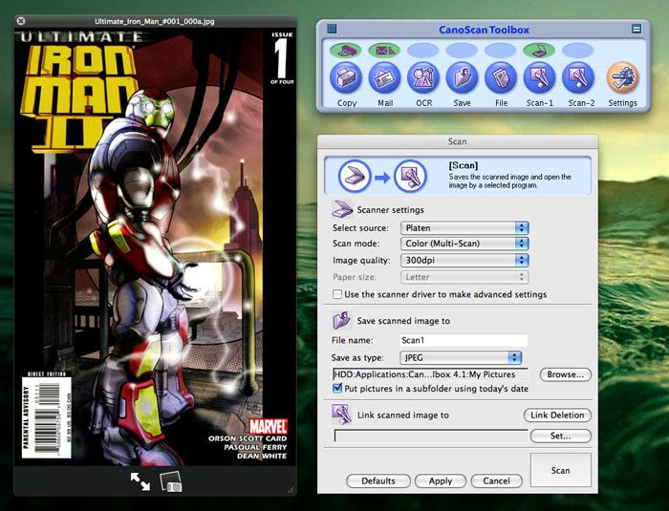Image resolution: width=669 pixels, height=511 pixels.
Task: Click the full-screen arrows icon in the image viewer
Action: (x=140, y=481)
